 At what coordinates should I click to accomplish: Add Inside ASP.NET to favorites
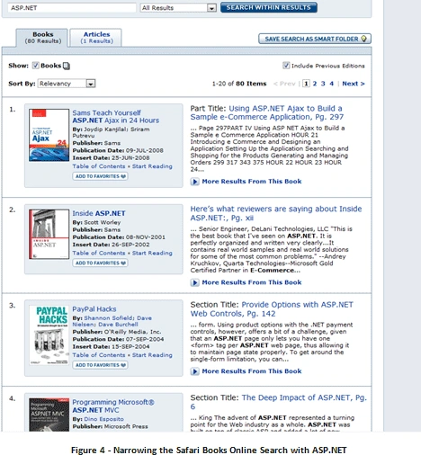pyautogui.click(x=100, y=263)
